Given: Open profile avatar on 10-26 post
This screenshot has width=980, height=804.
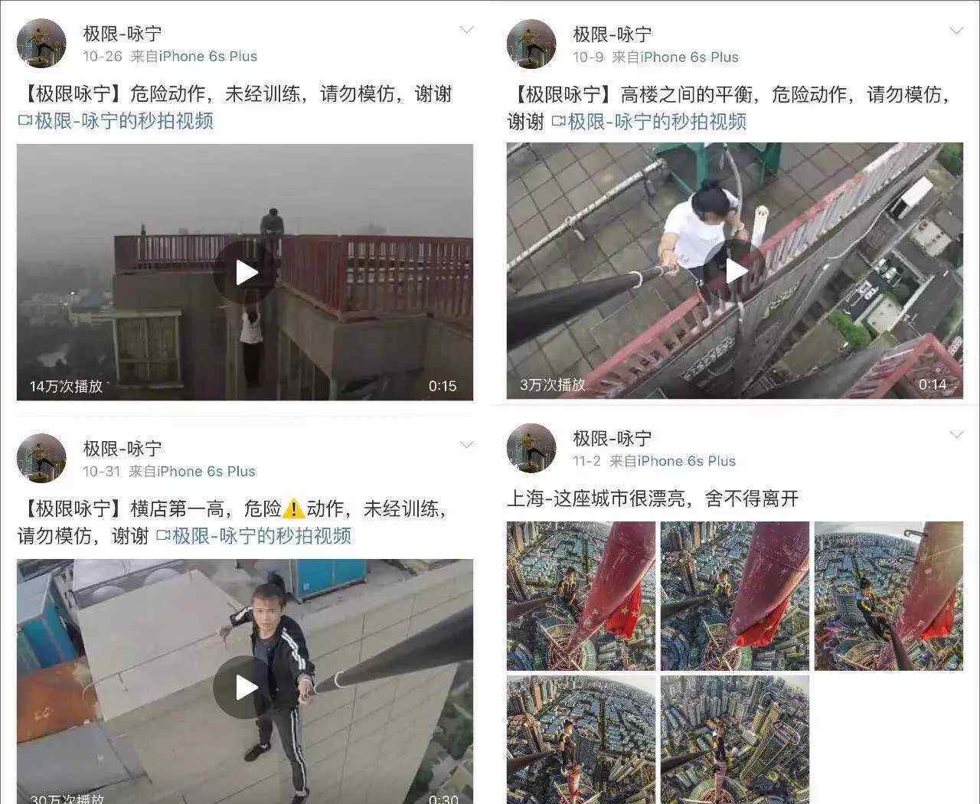Looking at the screenshot, I should (41, 43).
